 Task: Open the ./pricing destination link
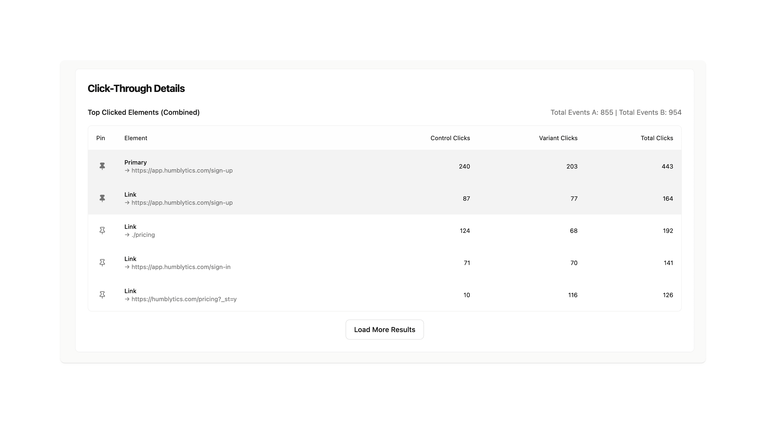143,235
